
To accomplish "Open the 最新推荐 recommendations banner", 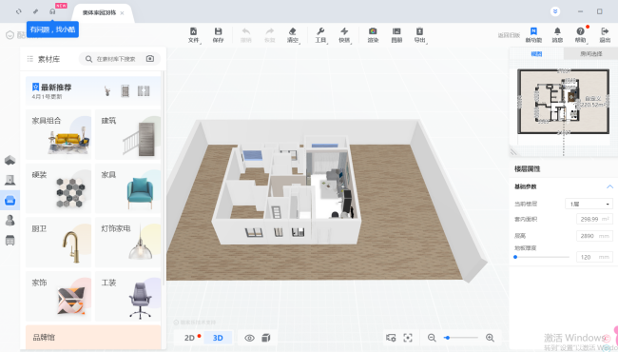I will pos(93,90).
